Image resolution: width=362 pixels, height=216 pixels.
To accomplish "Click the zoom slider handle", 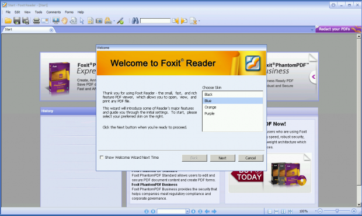I will (x=337, y=211).
